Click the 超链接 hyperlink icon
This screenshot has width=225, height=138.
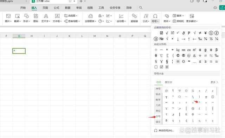point(134,16)
